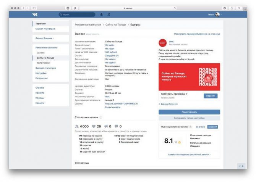Click the AdBlock extension icon in toolbar
Viewport: 256px width, 182px height.
point(68,8)
